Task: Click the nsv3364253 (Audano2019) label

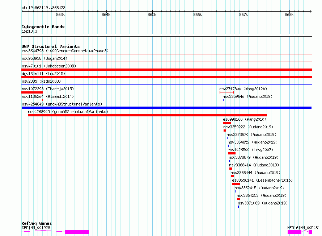Action: 262,195
